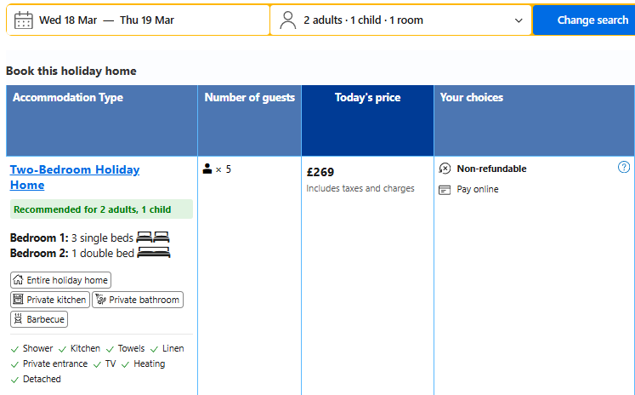Click the Your choices column header
The height and width of the screenshot is (395, 635).
pos(534,120)
